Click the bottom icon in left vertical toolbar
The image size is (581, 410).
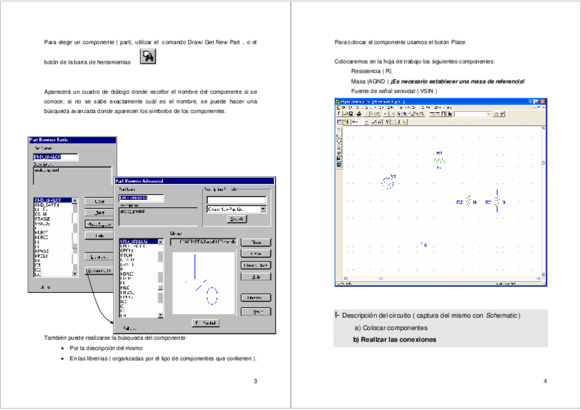tap(338, 165)
